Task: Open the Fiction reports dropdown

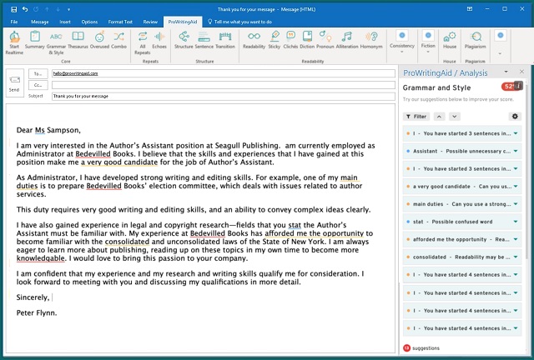Action: [428, 42]
